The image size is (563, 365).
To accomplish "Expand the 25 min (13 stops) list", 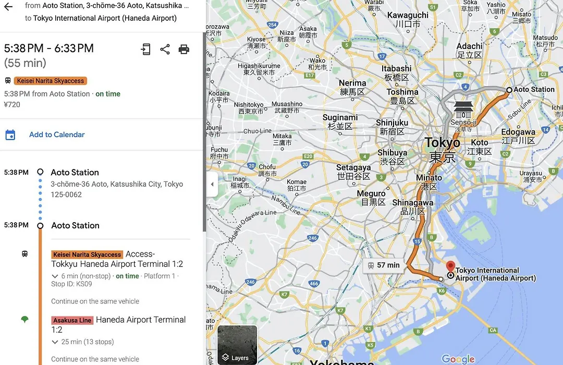I will click(x=55, y=342).
